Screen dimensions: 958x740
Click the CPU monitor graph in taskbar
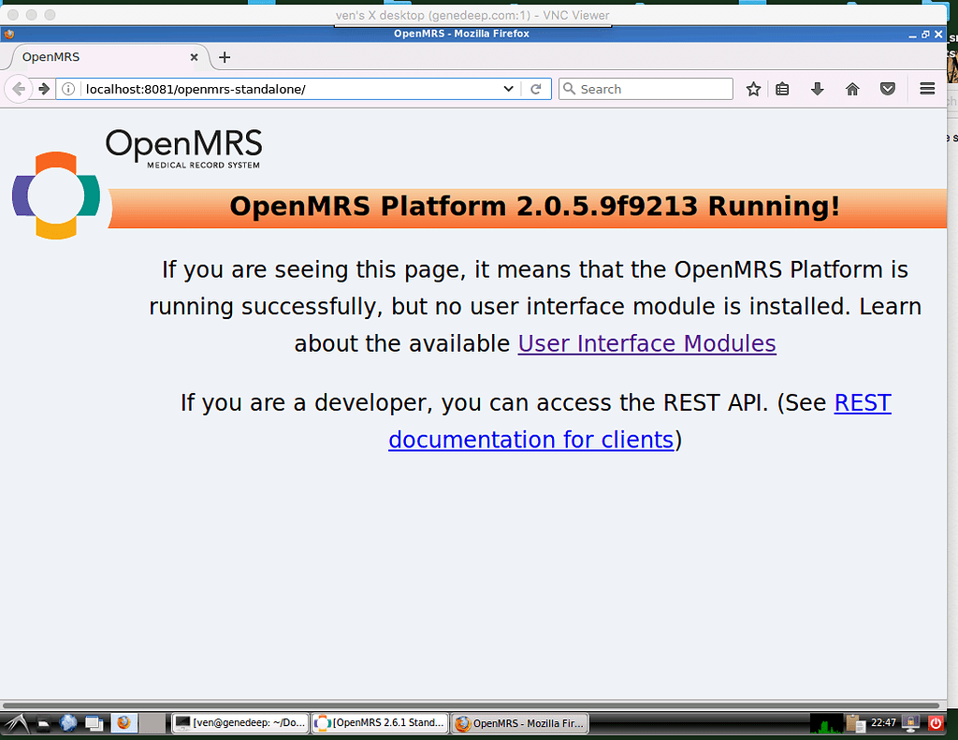point(826,722)
